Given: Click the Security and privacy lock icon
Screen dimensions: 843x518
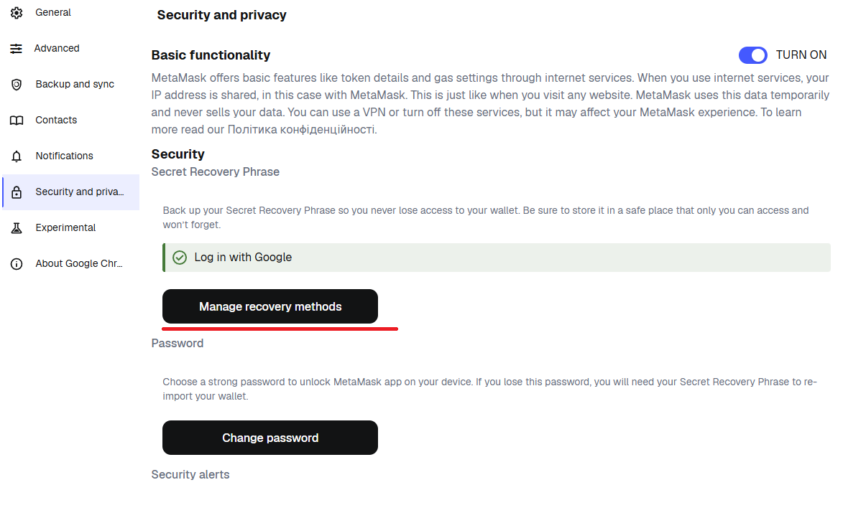Looking at the screenshot, I should [x=17, y=192].
